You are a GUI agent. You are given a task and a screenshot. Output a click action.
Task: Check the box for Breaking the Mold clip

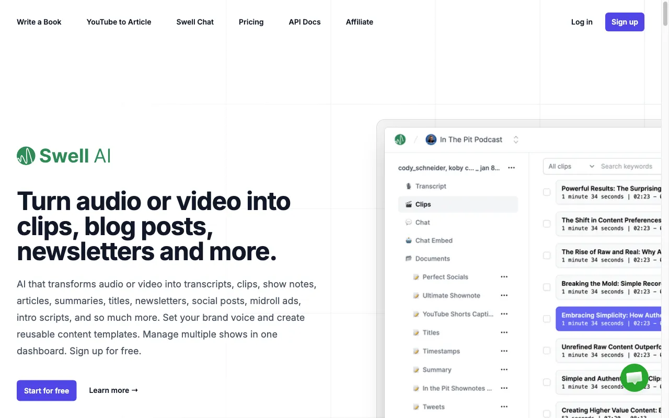pos(547,287)
